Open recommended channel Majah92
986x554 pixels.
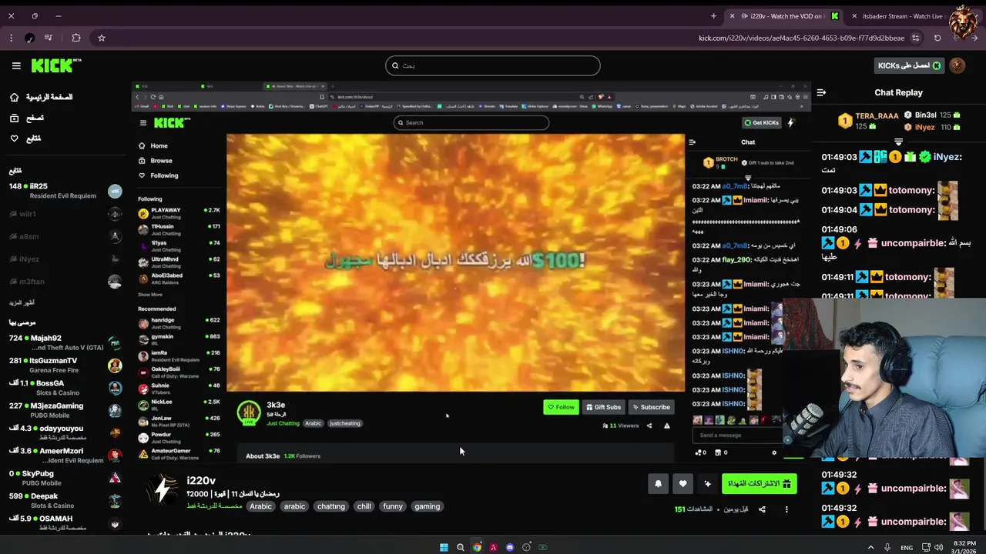(x=65, y=342)
